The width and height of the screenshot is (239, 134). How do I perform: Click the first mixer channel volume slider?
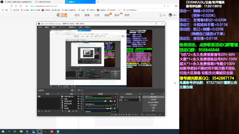pos(97,101)
